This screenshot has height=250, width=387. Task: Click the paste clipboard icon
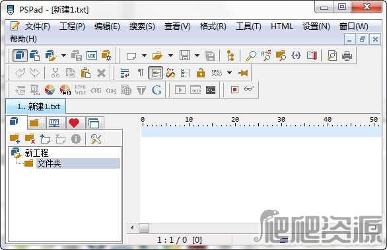86,73
